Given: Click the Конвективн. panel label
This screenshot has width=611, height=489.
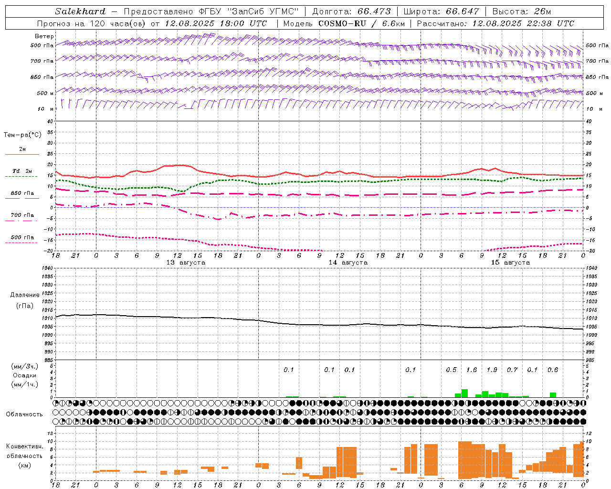Looking at the screenshot, I should point(25,446).
